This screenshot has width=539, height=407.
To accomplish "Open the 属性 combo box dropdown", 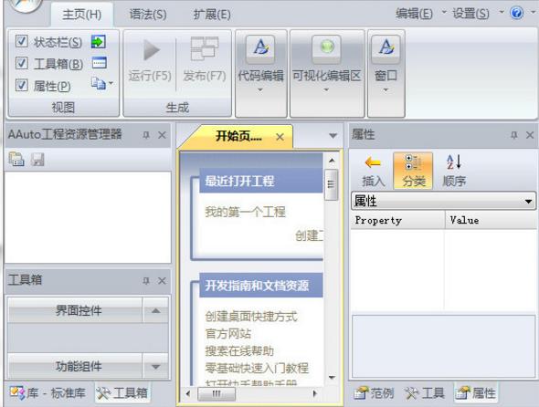I will pyautogui.click(x=529, y=202).
